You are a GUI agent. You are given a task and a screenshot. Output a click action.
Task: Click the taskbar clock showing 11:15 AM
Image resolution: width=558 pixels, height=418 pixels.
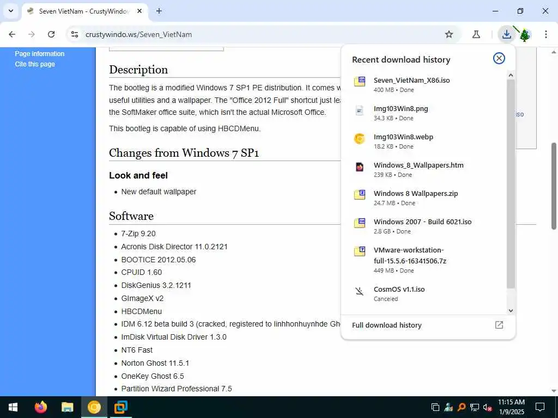pyautogui.click(x=511, y=407)
